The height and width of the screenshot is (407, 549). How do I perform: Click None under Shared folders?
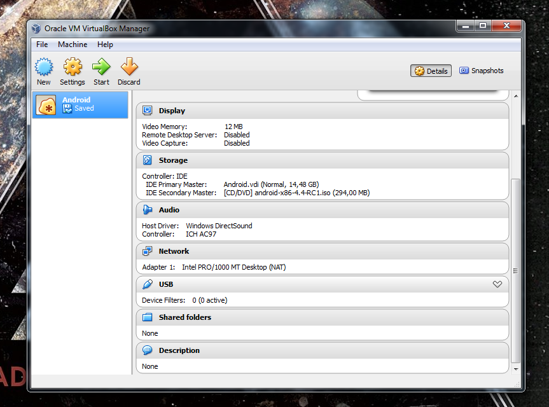150,333
